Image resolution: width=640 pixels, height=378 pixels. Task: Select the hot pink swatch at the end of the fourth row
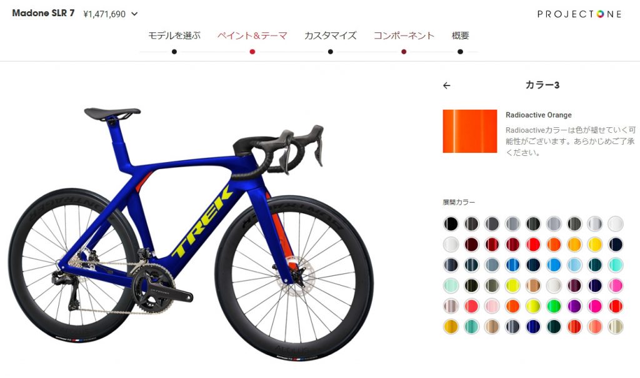[616, 286]
